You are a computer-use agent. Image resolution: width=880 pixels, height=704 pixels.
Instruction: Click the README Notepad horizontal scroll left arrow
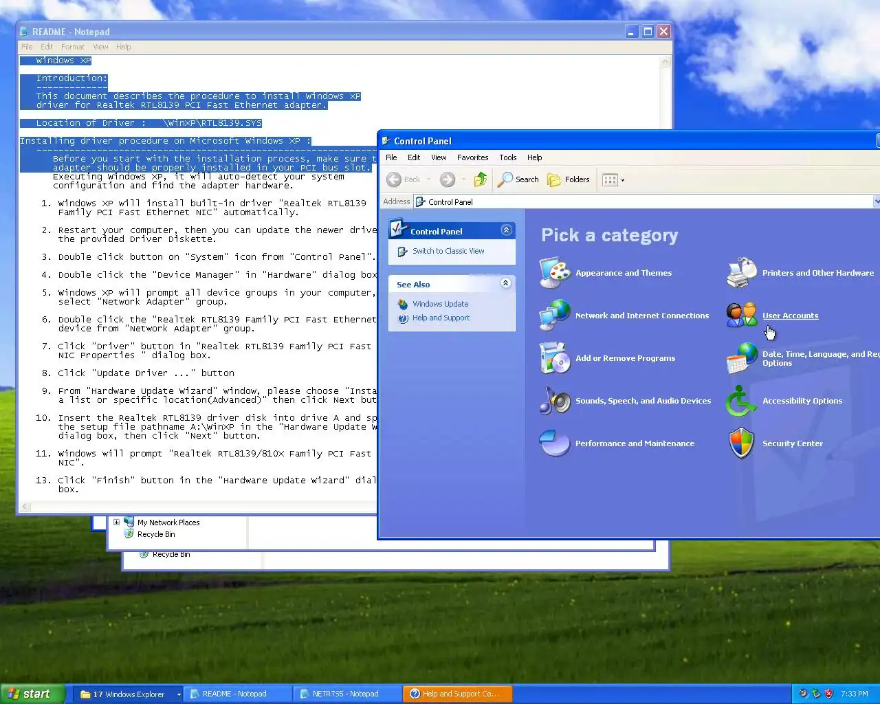25,507
